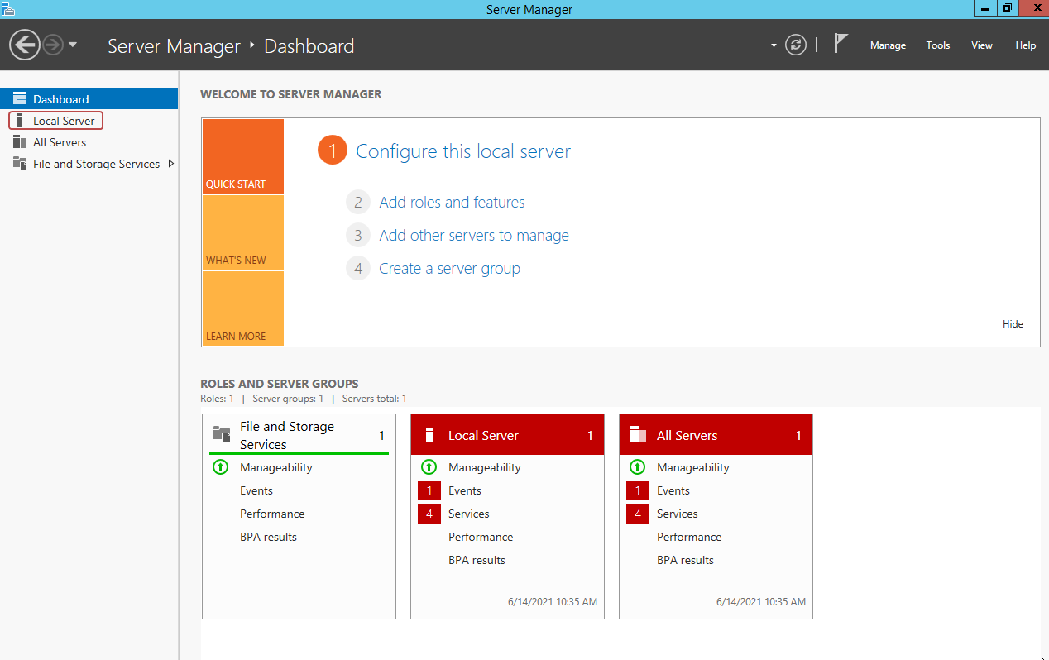Image resolution: width=1049 pixels, height=660 pixels.
Task: Open the Manage menu
Action: coord(888,45)
